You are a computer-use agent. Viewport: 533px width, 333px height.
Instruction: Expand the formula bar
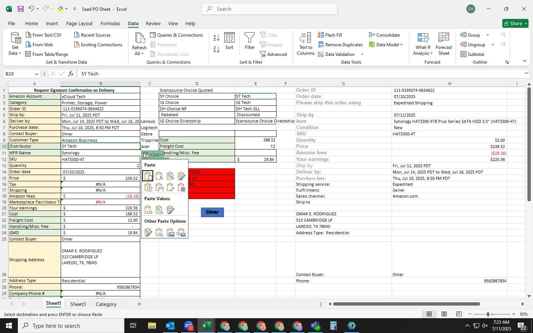526,73
